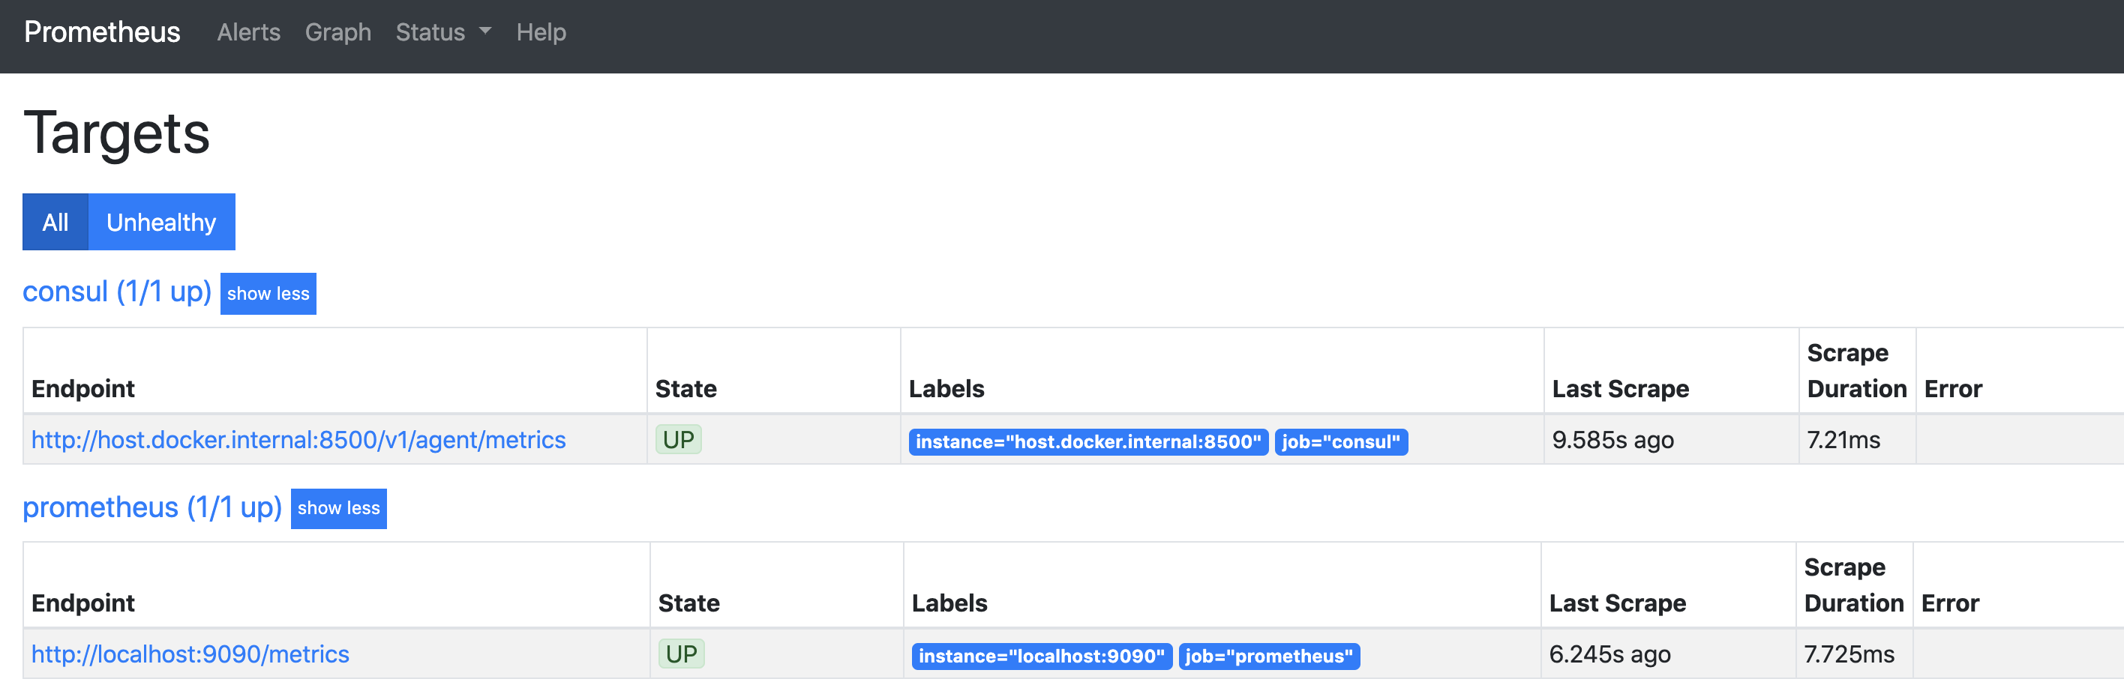2124x691 pixels.
Task: Click the prometheus table State column header
Action: [688, 603]
